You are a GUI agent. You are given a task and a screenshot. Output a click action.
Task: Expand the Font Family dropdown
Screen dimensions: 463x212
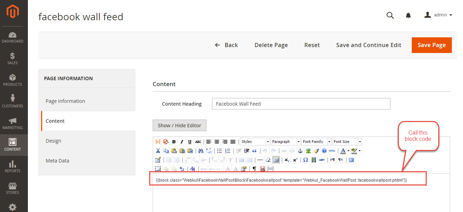316,142
